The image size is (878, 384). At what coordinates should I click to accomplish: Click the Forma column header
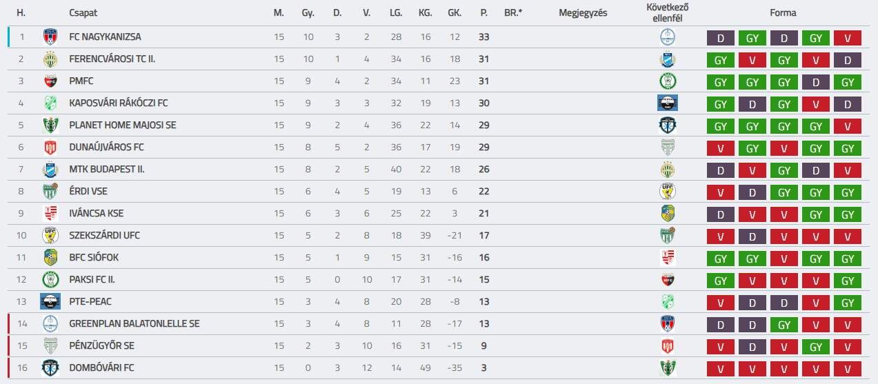[x=783, y=12]
